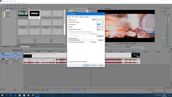Click Stop on the timeline transport
The image size is (172, 97).
35,90
